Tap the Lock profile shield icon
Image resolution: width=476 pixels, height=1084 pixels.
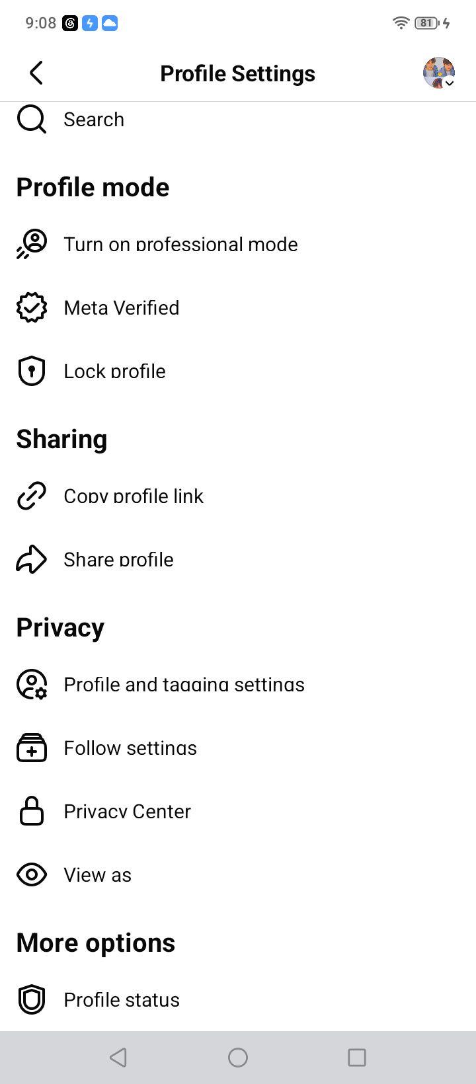coord(31,371)
